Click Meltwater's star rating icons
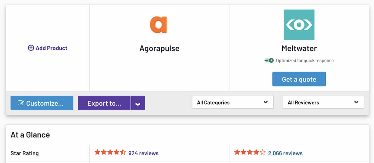This screenshot has height=163, width=374. (250, 153)
